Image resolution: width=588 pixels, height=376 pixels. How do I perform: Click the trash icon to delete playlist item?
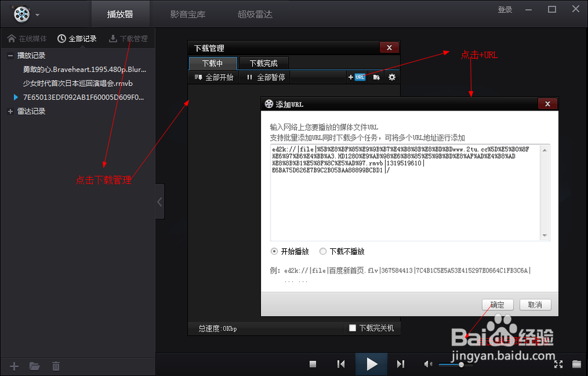(x=55, y=365)
